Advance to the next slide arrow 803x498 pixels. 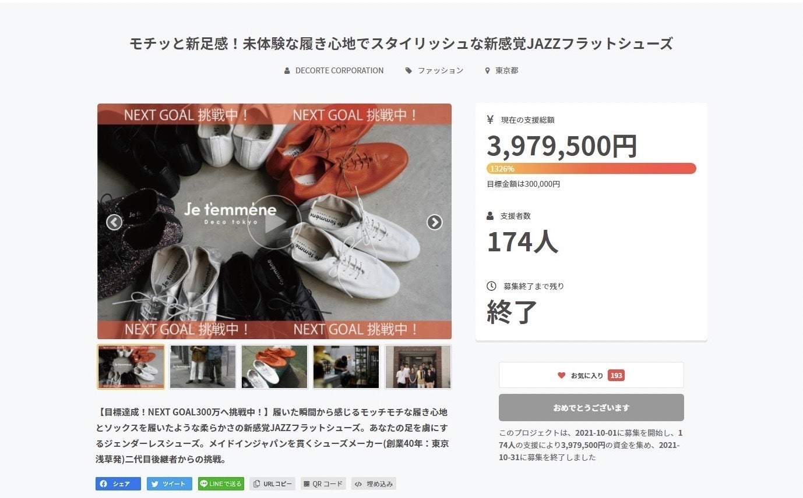pos(435,222)
